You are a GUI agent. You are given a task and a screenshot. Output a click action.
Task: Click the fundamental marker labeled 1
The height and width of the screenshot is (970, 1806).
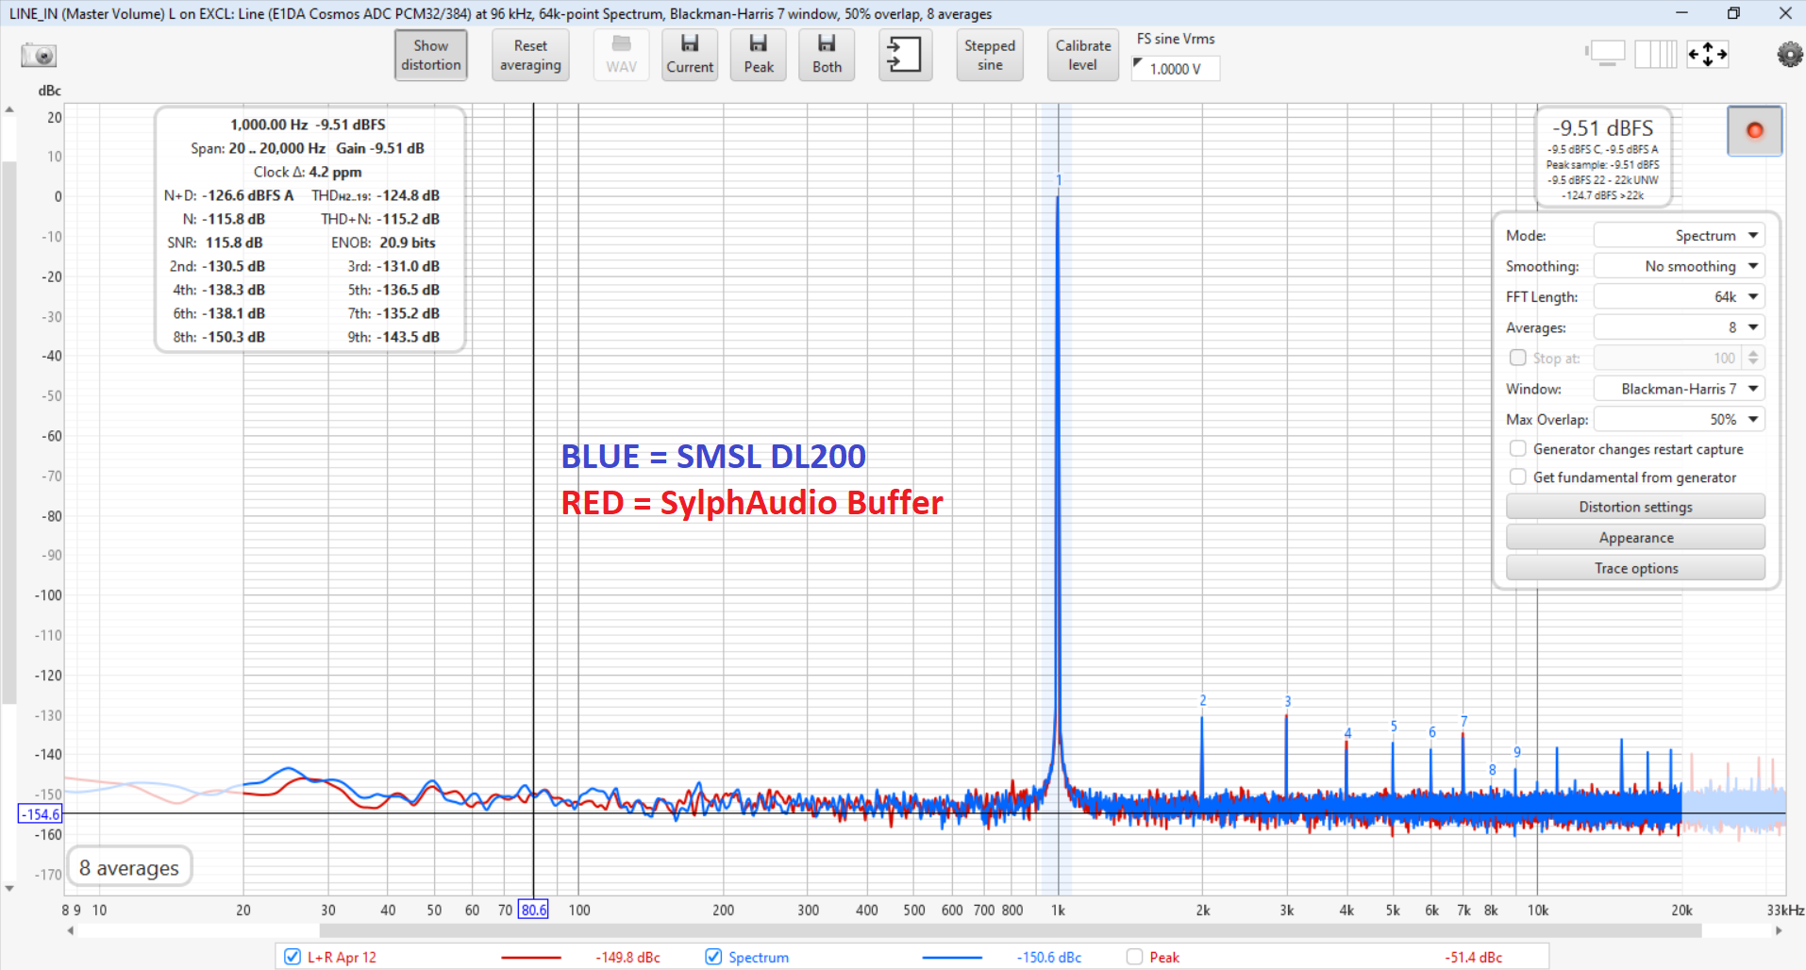(x=1059, y=180)
